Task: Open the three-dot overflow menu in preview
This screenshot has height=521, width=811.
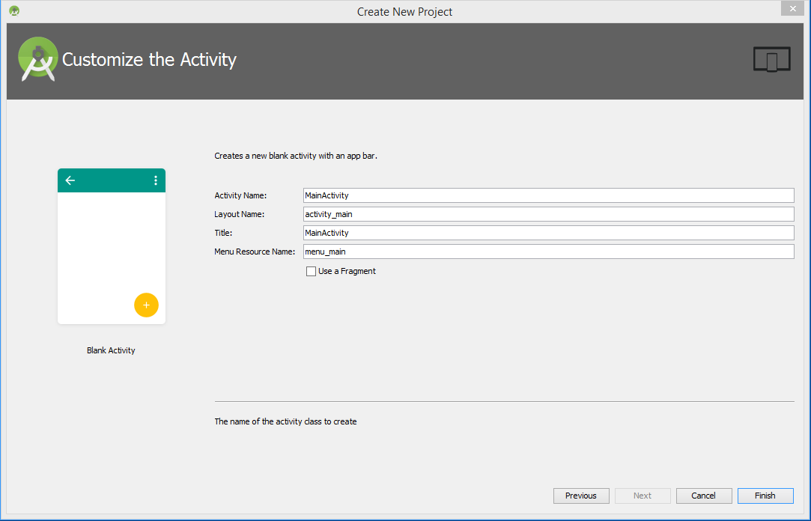Action: pyautogui.click(x=156, y=180)
